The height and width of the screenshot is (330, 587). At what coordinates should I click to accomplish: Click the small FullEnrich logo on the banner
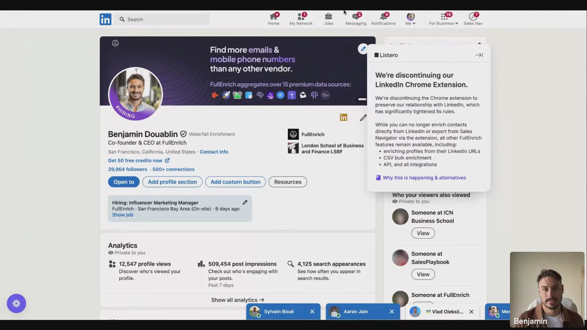pos(115,43)
